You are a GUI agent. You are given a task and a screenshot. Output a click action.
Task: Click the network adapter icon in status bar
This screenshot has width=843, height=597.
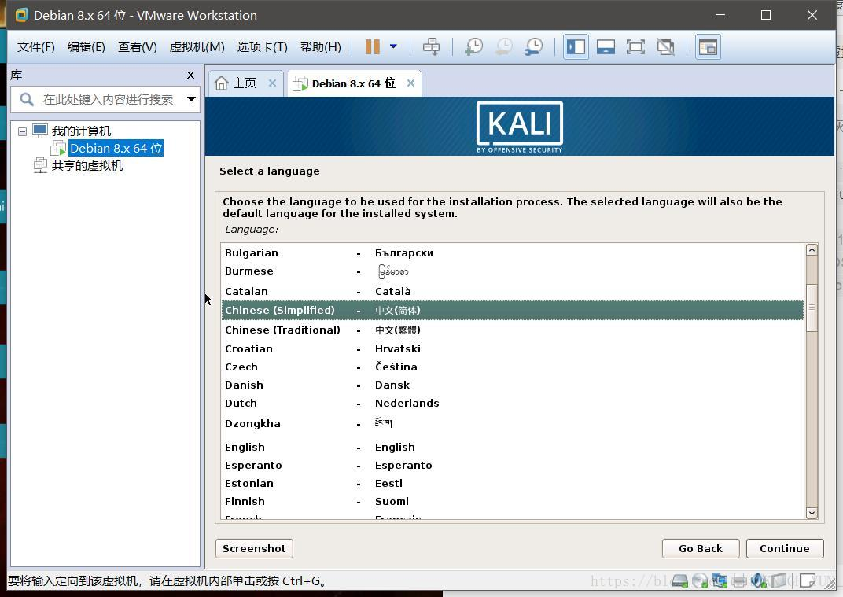click(719, 580)
